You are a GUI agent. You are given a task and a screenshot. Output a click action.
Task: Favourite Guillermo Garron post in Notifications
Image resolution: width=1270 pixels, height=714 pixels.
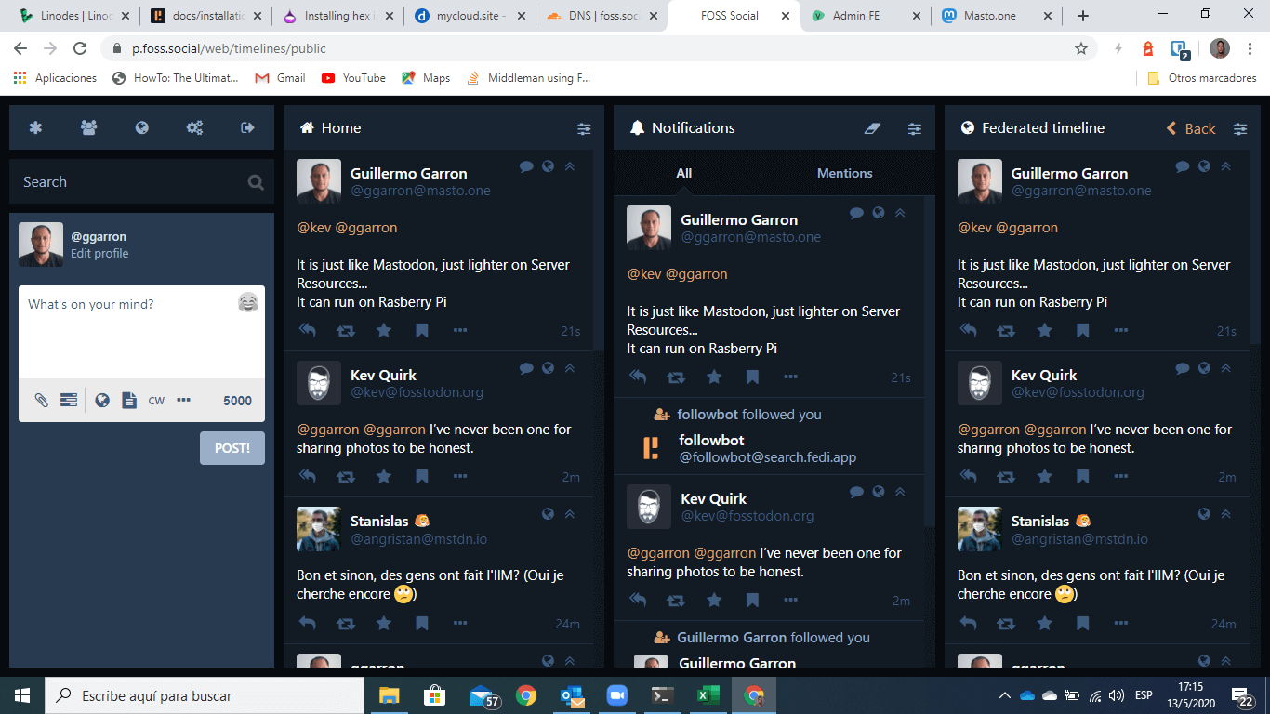714,377
